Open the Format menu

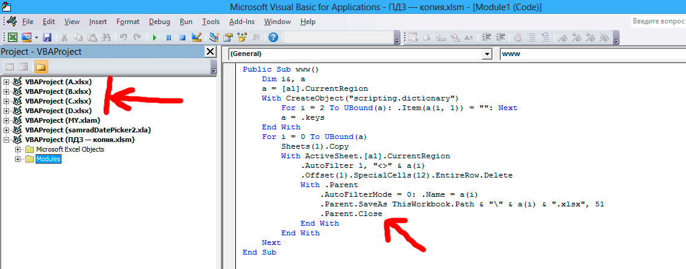(128, 22)
